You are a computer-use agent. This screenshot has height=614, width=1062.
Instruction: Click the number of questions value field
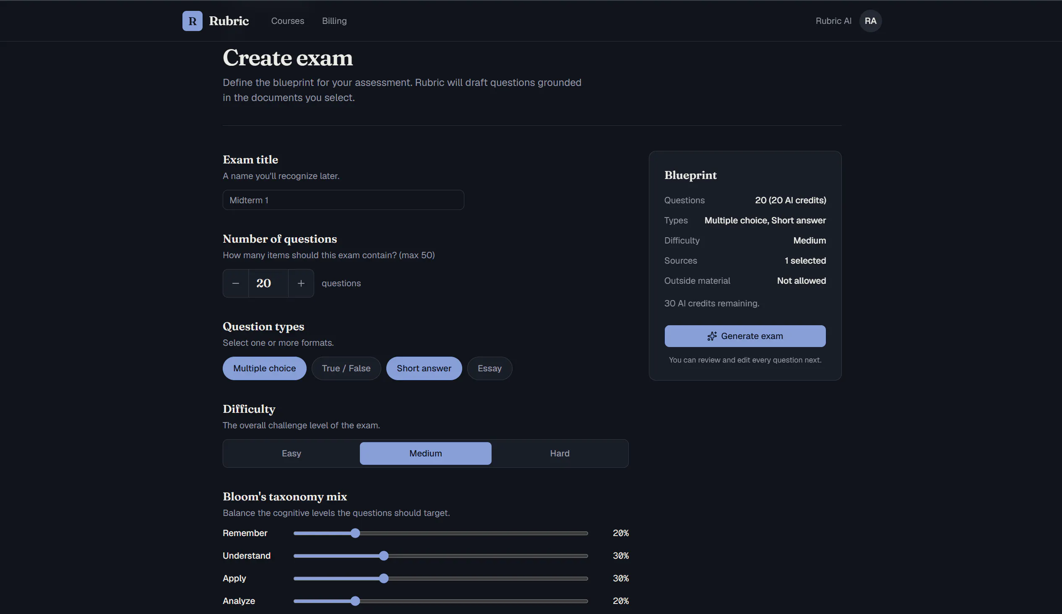(268, 283)
